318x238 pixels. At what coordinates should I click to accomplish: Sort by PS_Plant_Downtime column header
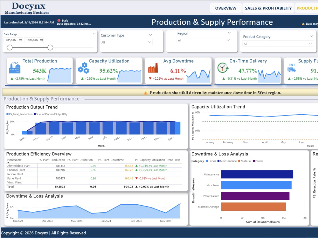coord(111,160)
